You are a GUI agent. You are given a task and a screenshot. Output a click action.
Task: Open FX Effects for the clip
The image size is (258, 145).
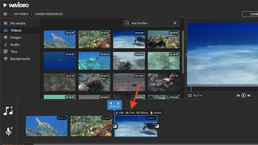tap(142, 113)
